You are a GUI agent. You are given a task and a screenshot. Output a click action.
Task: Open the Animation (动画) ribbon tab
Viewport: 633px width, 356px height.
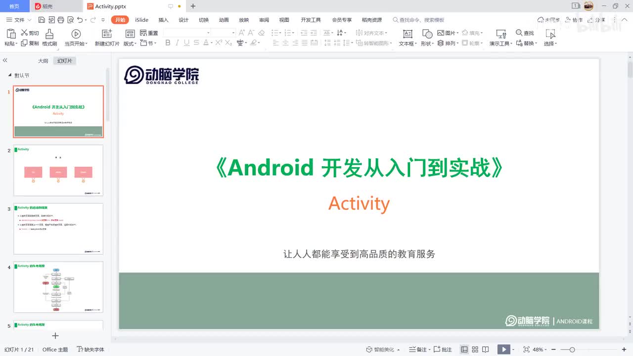[224, 20]
